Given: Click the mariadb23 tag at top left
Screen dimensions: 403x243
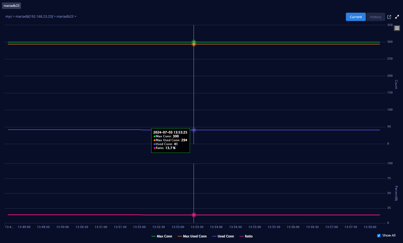Looking at the screenshot, I should [x=11, y=6].
